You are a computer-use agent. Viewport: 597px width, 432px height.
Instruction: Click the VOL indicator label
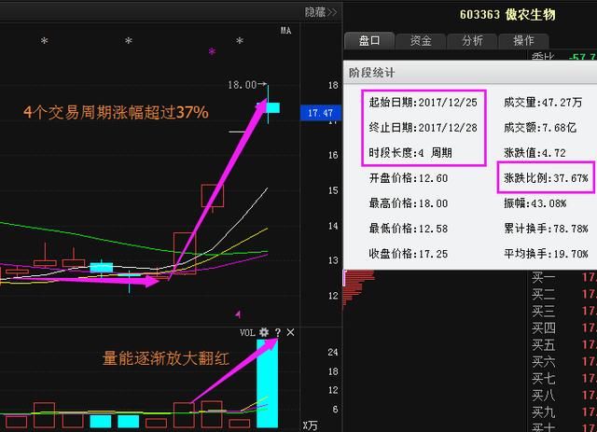point(247,332)
